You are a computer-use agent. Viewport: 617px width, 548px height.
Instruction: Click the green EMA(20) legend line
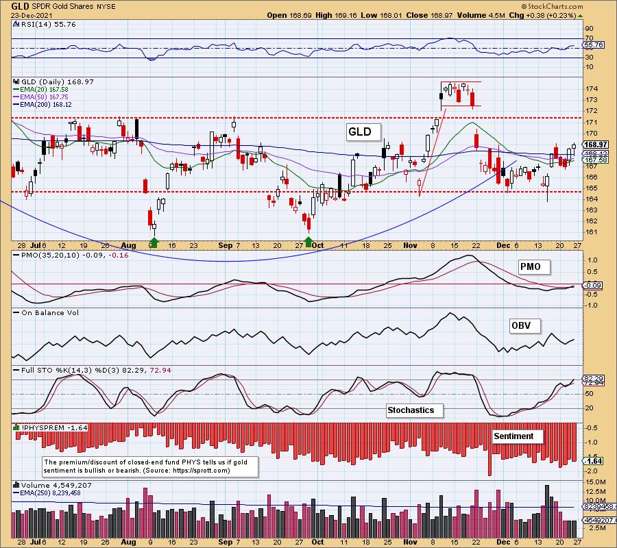(16, 90)
